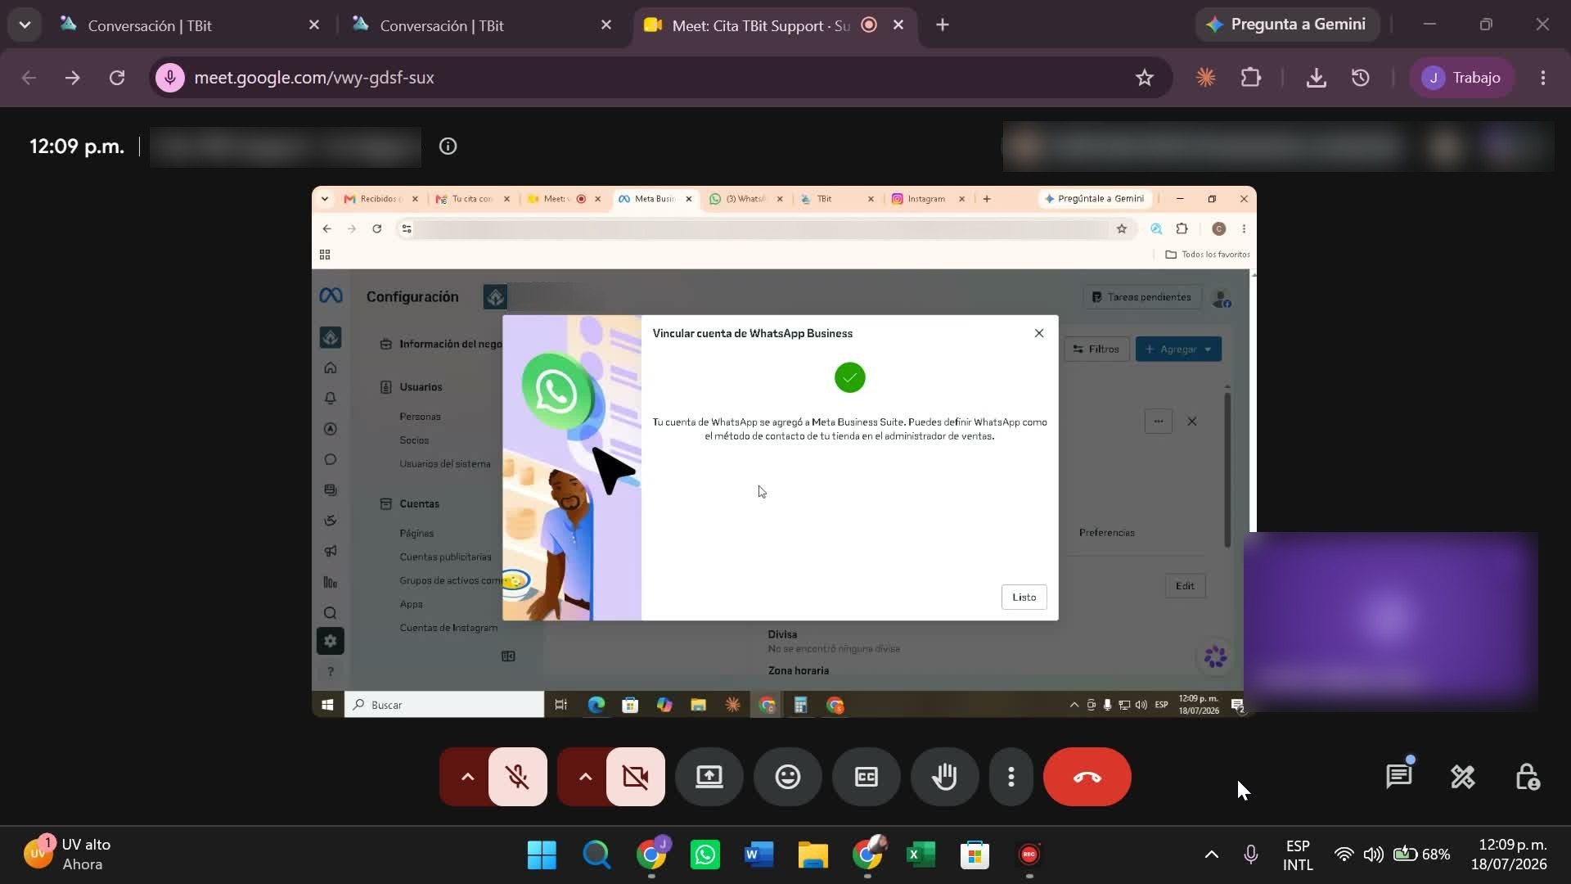Open the Downloads icon in Chrome toolbar
The width and height of the screenshot is (1571, 884).
click(1316, 78)
